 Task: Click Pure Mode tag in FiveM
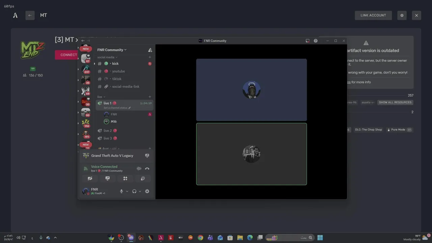click(400, 130)
